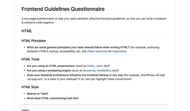
Task: Select the main HTML section heading
Action: click(27, 31)
